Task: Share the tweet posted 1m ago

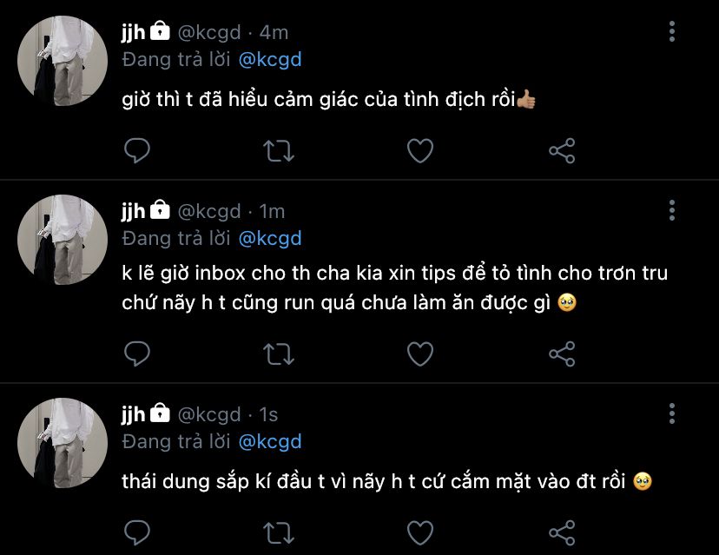Action: pos(562,353)
